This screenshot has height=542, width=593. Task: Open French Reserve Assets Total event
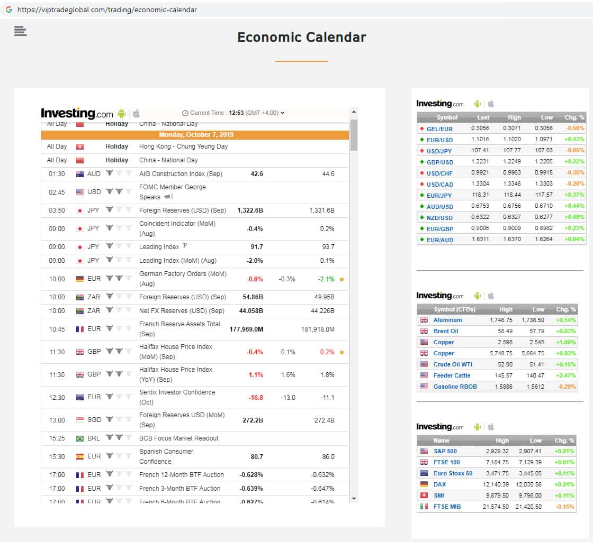[x=179, y=329]
